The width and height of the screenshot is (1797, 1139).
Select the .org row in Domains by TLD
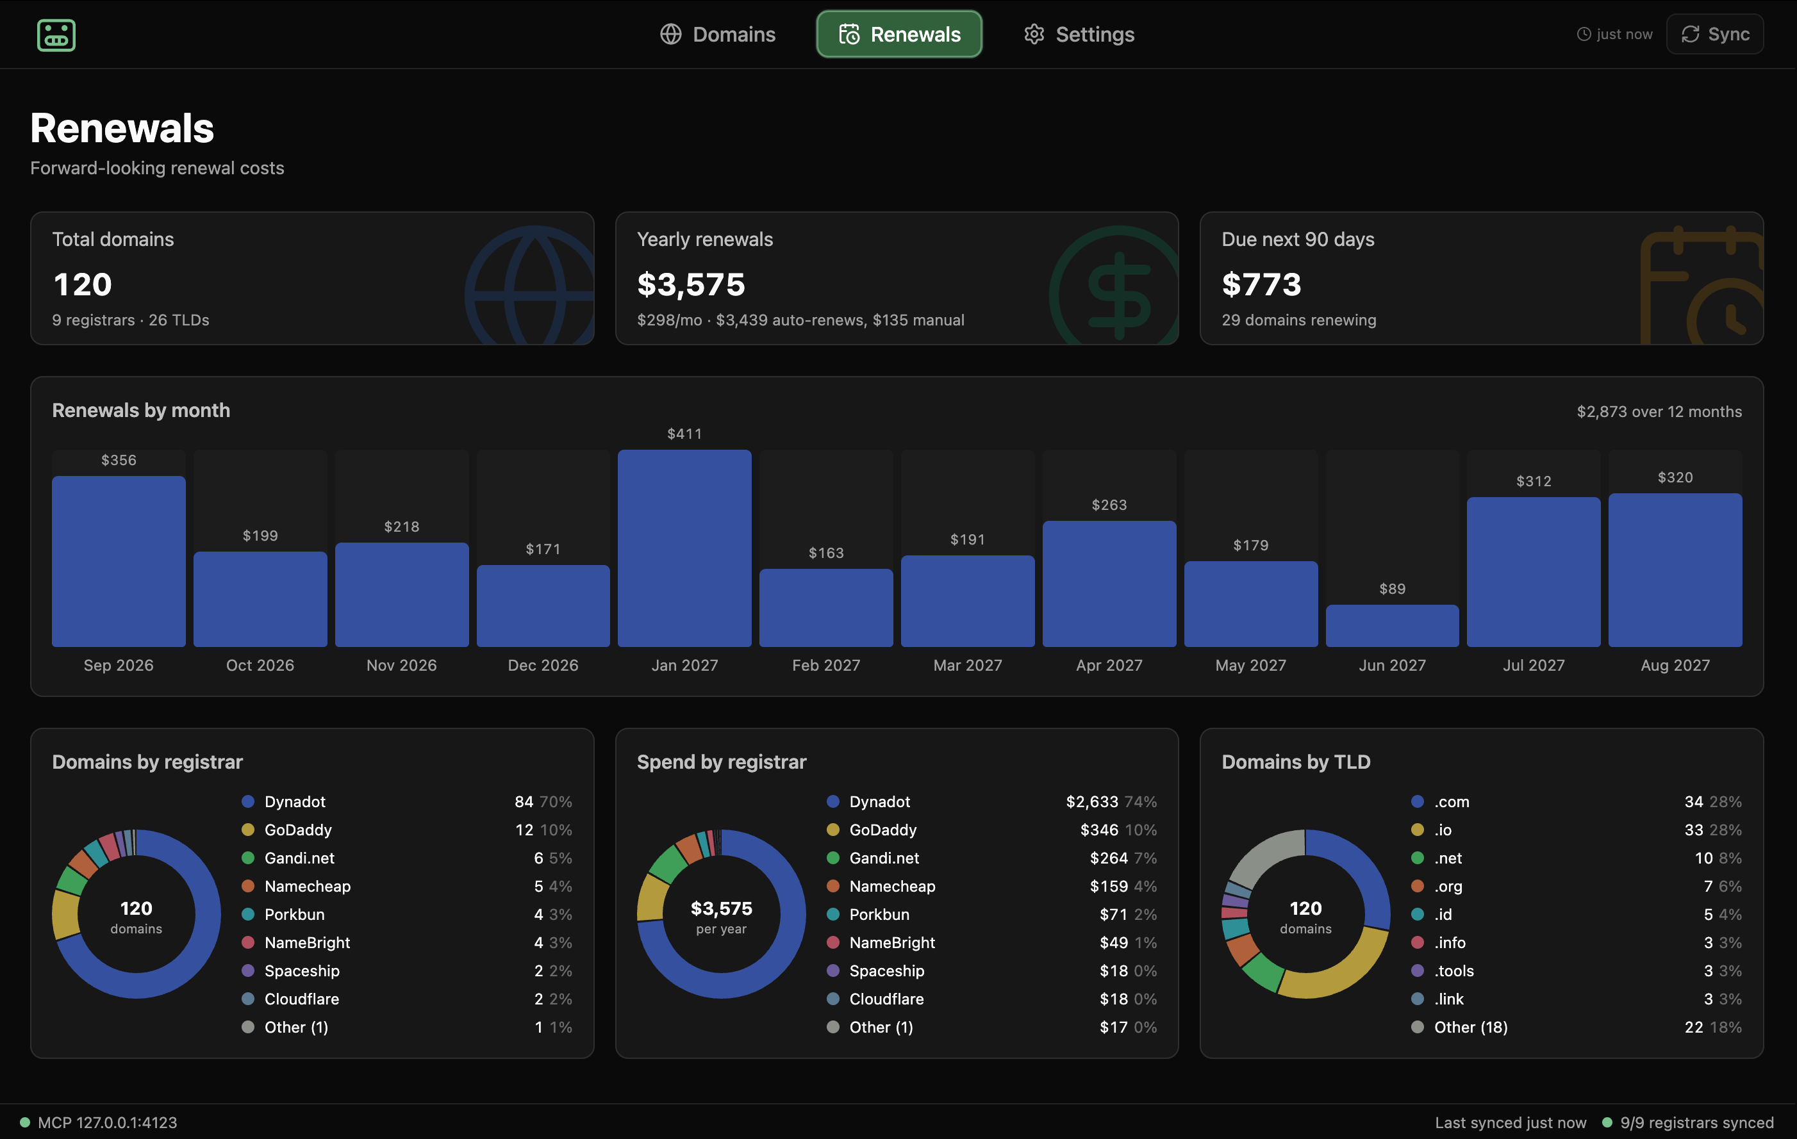click(x=1576, y=886)
